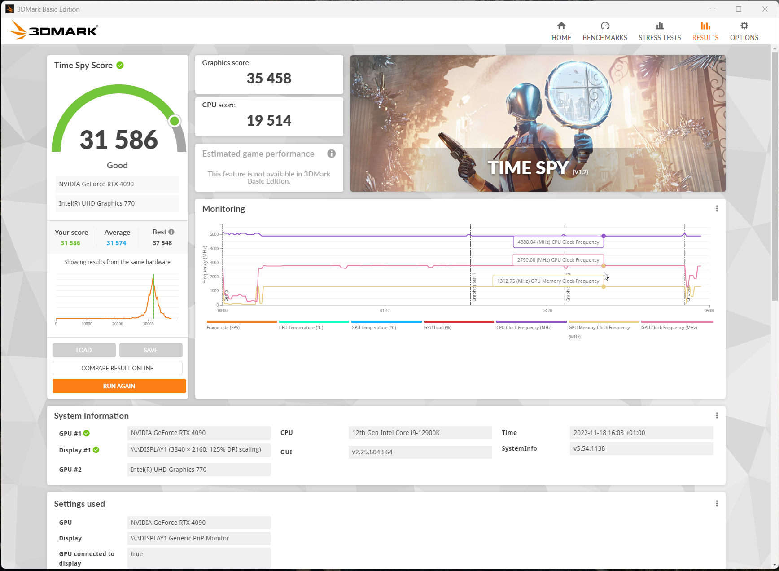This screenshot has width=779, height=571.
Task: Toggle the GPU Temperature legend series
Action: coord(386,325)
